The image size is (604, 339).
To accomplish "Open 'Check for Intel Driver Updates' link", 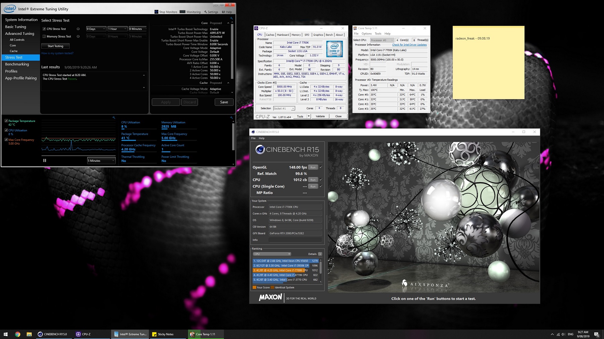I will (x=409, y=45).
